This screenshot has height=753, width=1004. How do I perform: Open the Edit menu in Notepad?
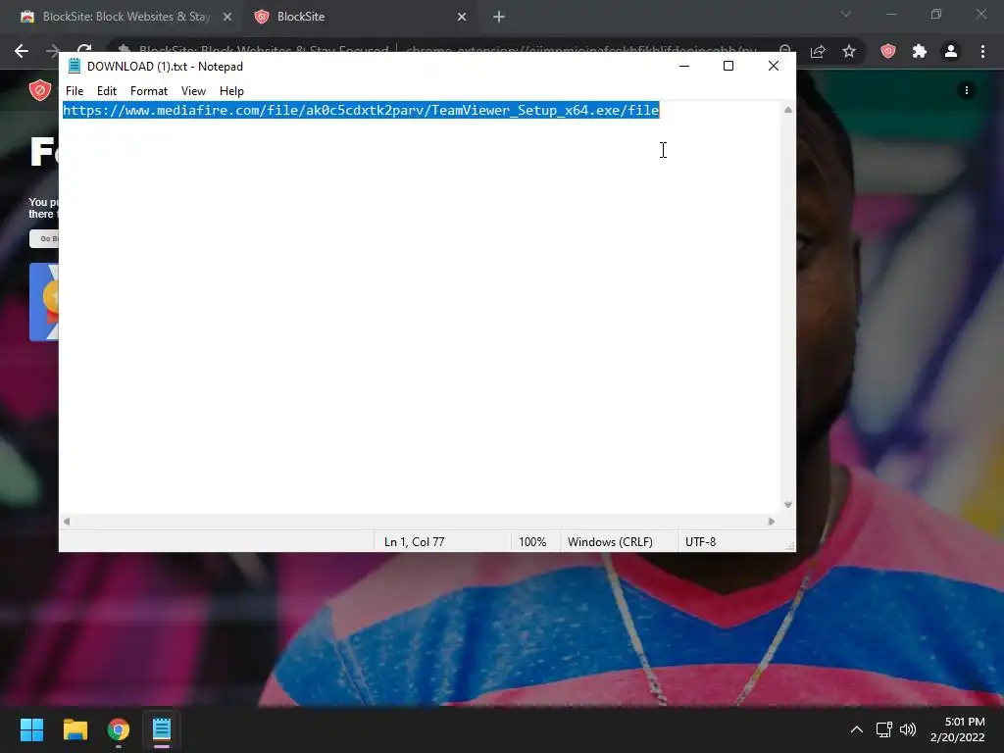(106, 91)
